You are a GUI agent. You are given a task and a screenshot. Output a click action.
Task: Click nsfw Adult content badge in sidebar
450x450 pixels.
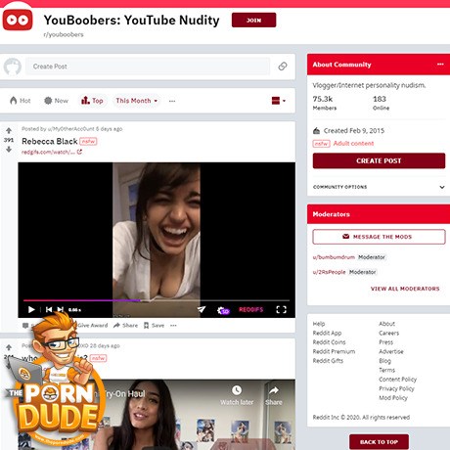pos(343,144)
